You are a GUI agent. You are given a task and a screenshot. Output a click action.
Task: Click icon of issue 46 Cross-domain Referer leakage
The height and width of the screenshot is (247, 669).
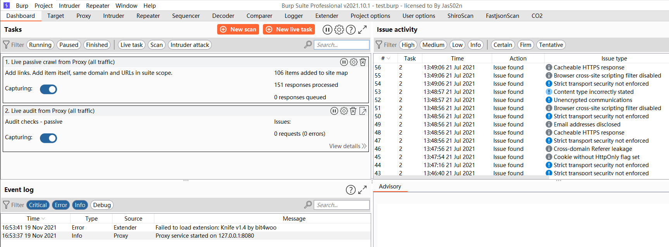pos(549,149)
